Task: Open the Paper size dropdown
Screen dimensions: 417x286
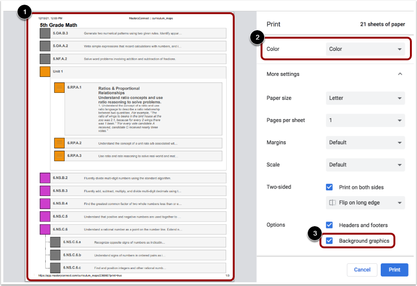Action: pos(365,98)
